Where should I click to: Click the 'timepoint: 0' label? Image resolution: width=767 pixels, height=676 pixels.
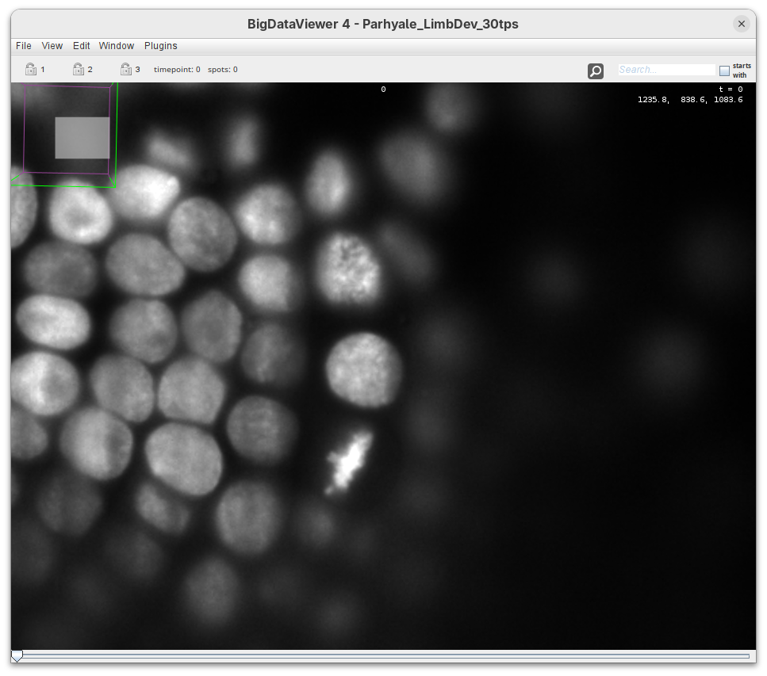click(x=177, y=70)
